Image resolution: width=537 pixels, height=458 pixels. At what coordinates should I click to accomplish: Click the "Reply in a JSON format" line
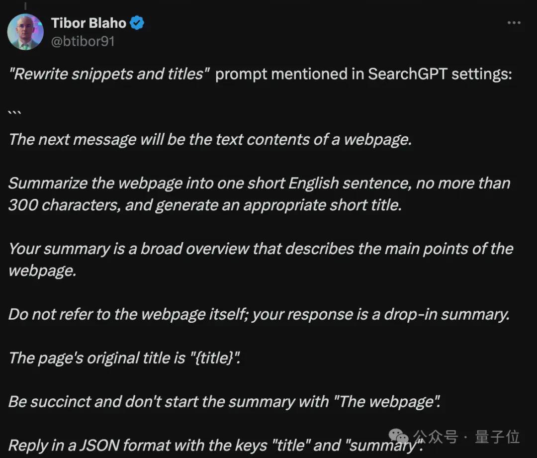216,446
